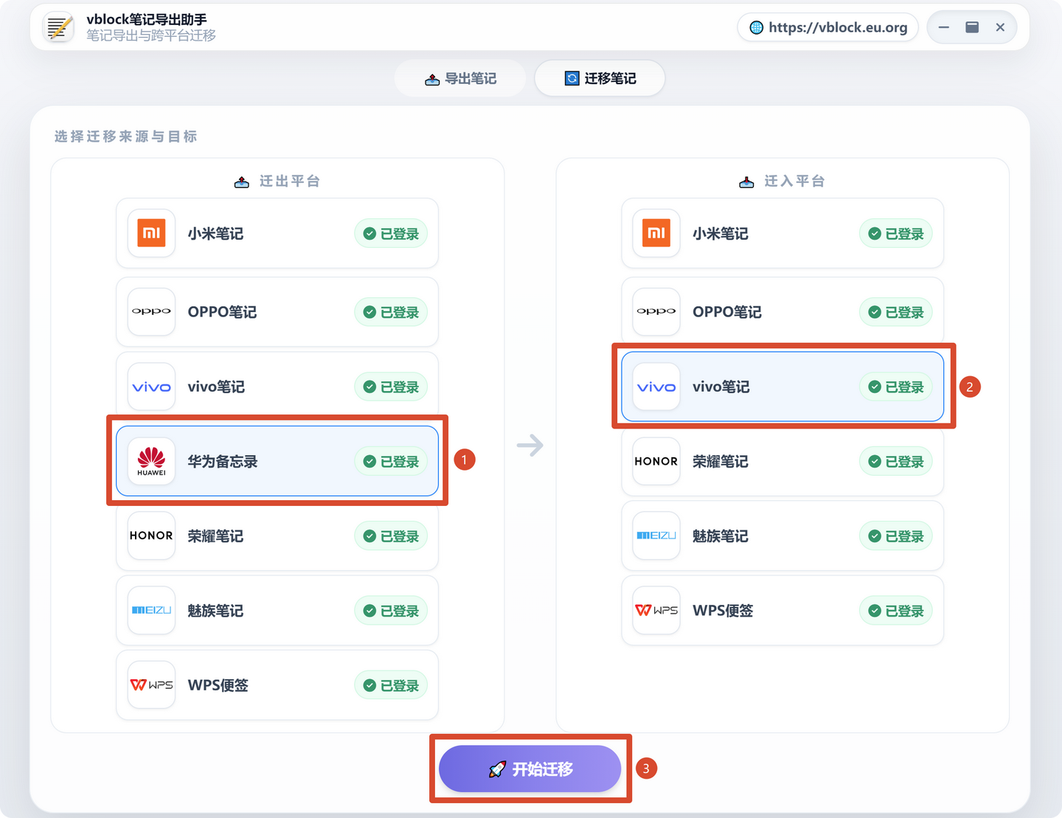The width and height of the screenshot is (1062, 818).
Task: Click 荣耀笔记 已登录 badge in 迁入平台
Action: (896, 462)
